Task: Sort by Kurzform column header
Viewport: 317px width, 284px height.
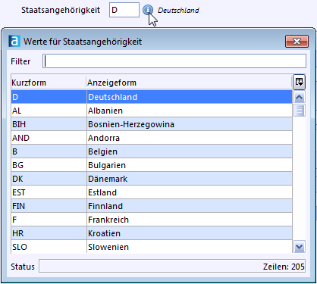Action: [x=49, y=83]
